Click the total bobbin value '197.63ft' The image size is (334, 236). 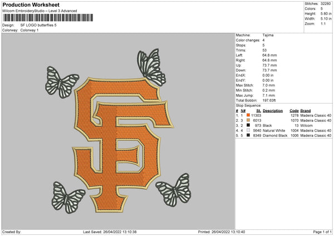coord(269,100)
